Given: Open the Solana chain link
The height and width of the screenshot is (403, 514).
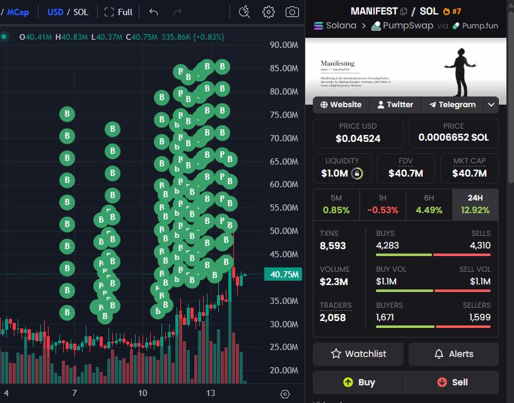Looking at the screenshot, I should [x=335, y=26].
